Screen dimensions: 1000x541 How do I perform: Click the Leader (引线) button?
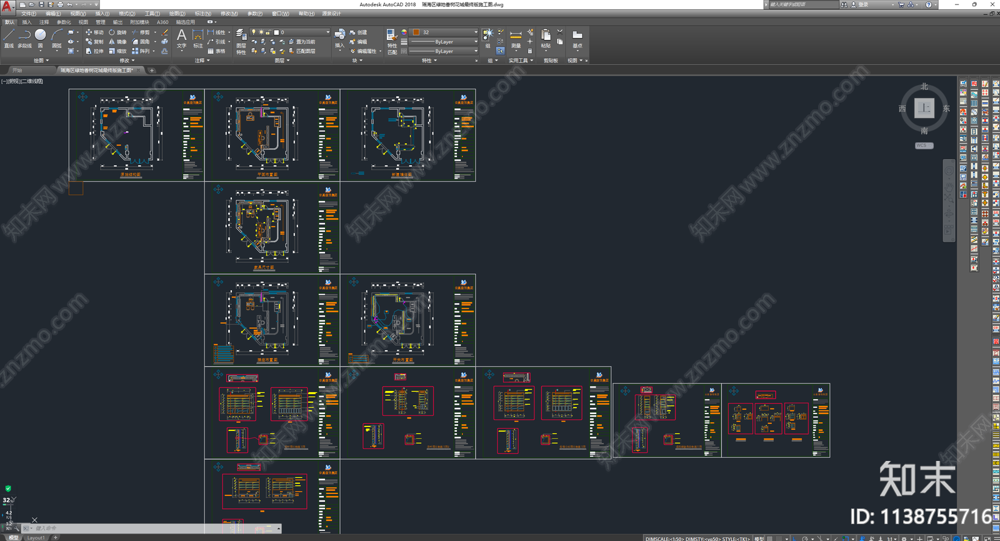[x=217, y=42]
